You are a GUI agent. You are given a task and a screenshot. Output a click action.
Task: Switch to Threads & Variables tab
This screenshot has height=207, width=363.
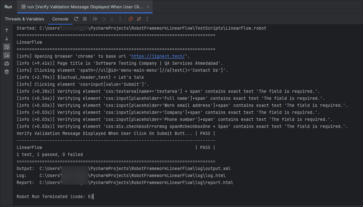25,19
